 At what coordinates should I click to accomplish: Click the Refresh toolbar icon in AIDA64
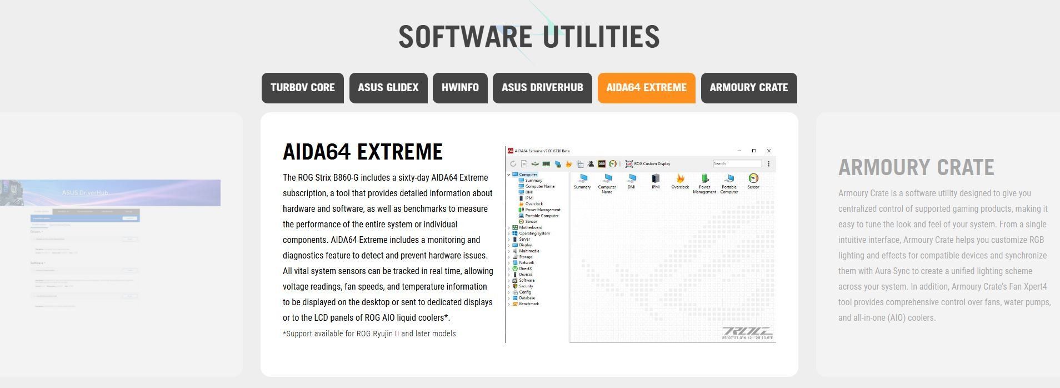[x=513, y=164]
